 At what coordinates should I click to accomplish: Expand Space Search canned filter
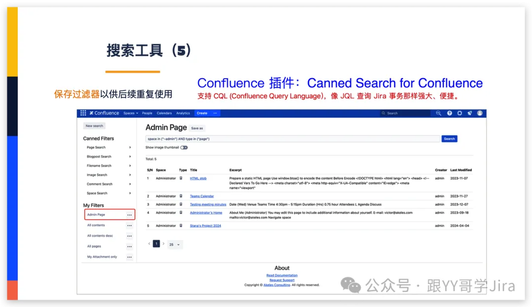pyautogui.click(x=130, y=193)
